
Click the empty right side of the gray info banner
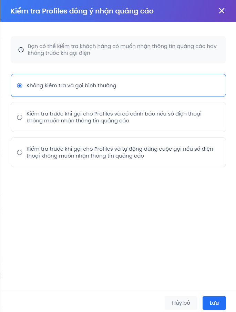(221, 57)
